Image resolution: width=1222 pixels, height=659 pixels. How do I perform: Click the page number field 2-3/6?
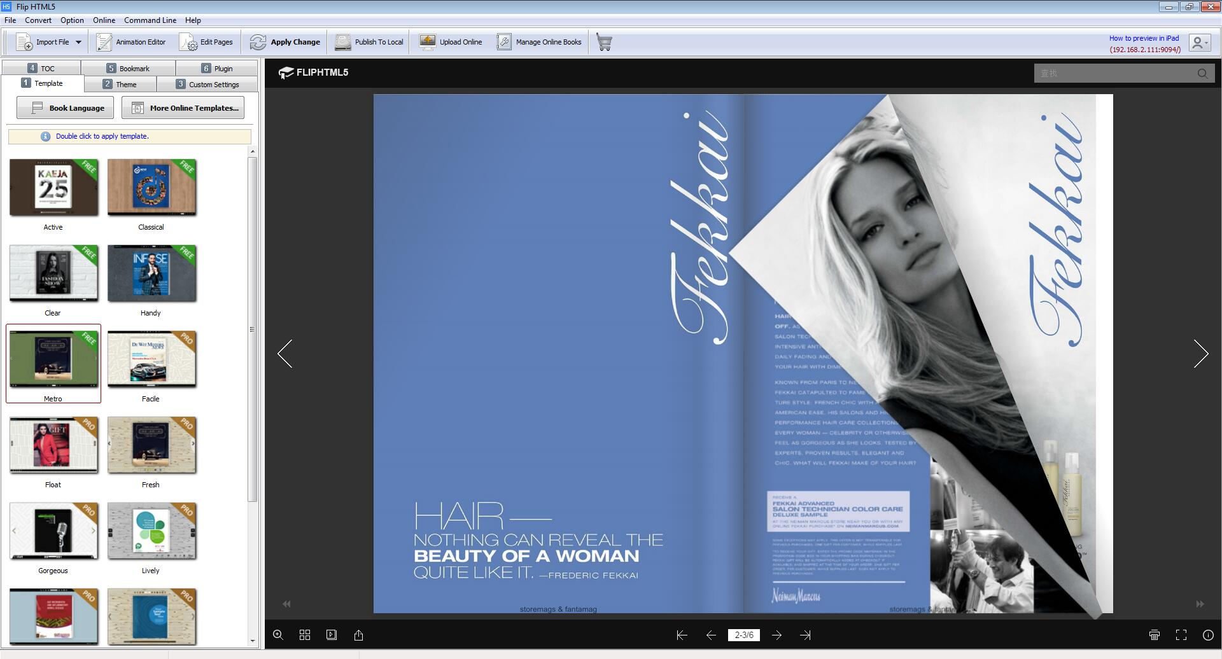(x=744, y=635)
